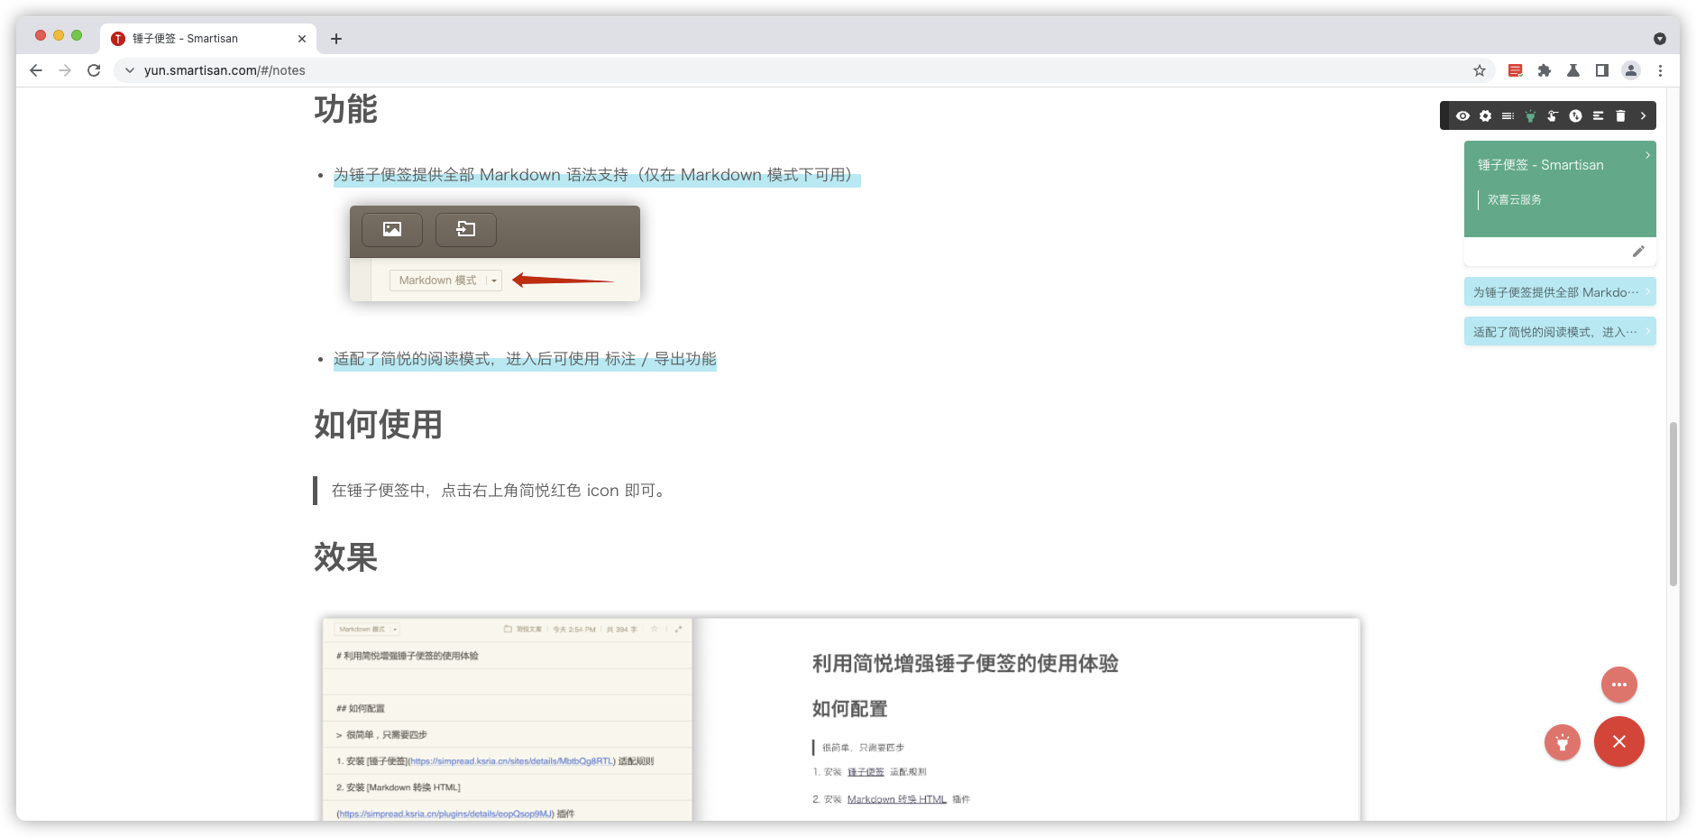Click the red 简悦 extension icon in Chrome toolbar
The image size is (1696, 837).
[1516, 70]
